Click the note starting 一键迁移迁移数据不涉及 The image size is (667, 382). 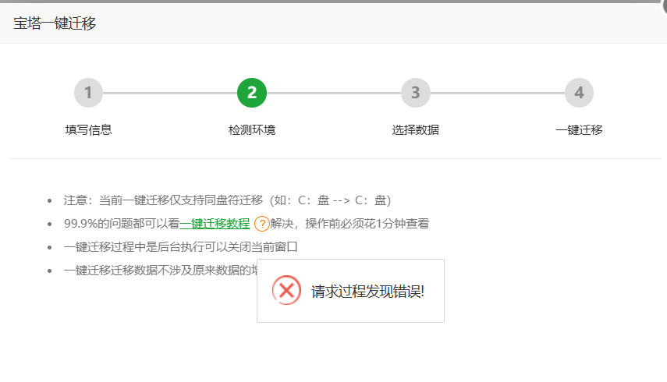click(161, 271)
